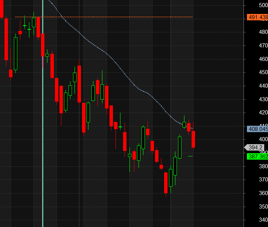Screen dimensions: 268x227
Task: Click the short green dotted line near 387
Action: [x=190, y=156]
